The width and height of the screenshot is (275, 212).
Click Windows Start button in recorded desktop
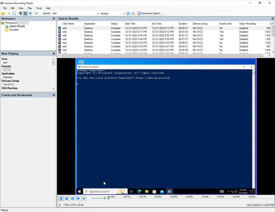(79, 192)
